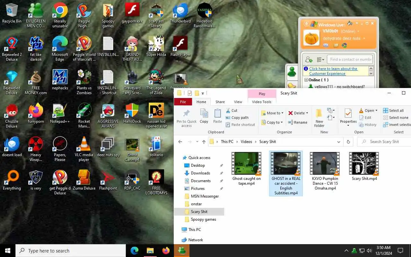Select the Chrome 'literally unusable' desktop icon
The image size is (411, 257).
[x=60, y=15]
